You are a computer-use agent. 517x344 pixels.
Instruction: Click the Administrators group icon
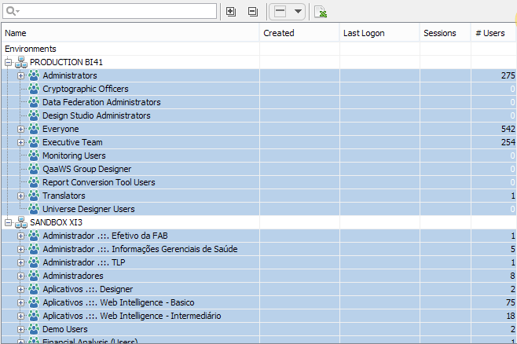[x=34, y=75]
